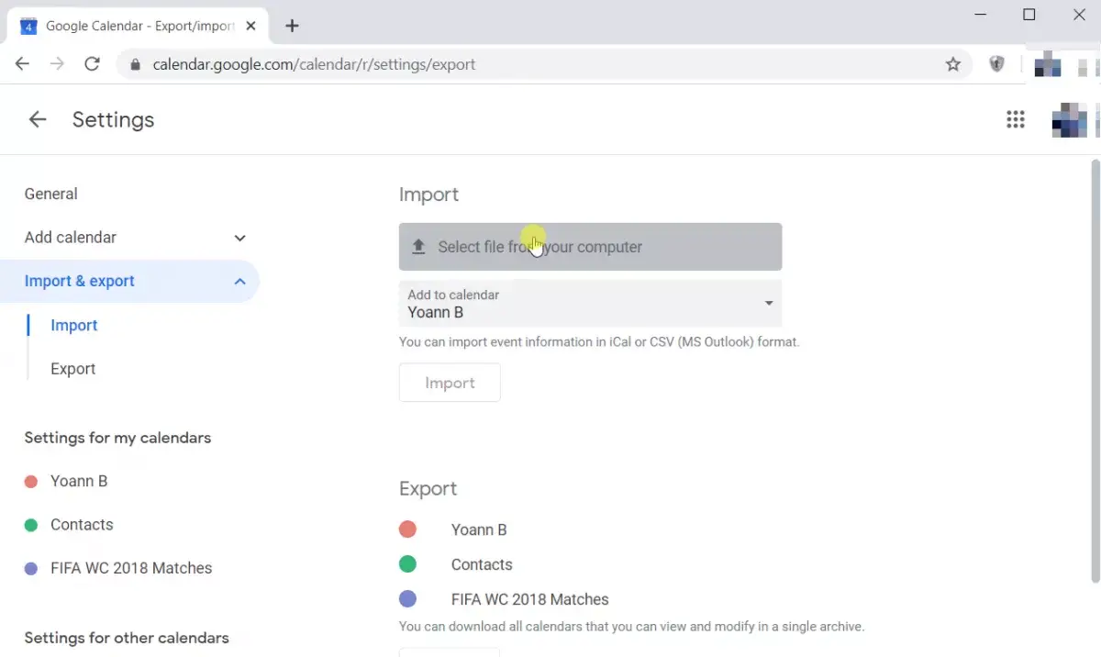Click the lock icon in address bar
Image resolution: width=1101 pixels, height=657 pixels.
137,65
